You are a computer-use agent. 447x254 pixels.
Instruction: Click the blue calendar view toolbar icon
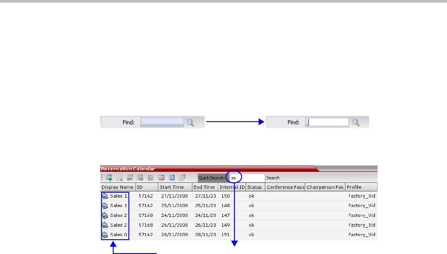[x=171, y=178]
